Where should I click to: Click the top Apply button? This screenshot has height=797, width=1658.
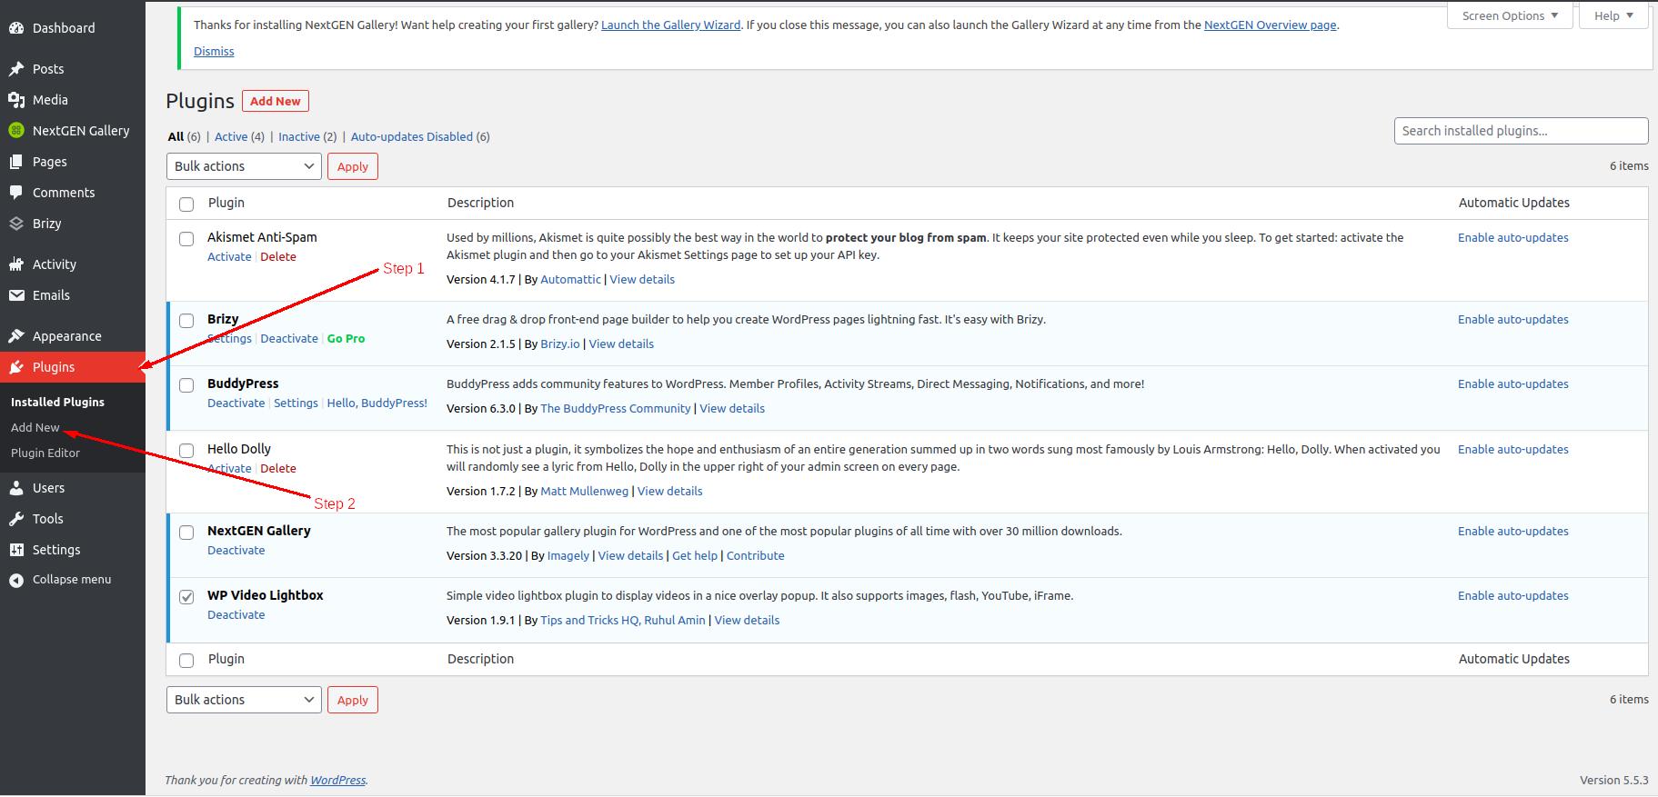click(353, 166)
